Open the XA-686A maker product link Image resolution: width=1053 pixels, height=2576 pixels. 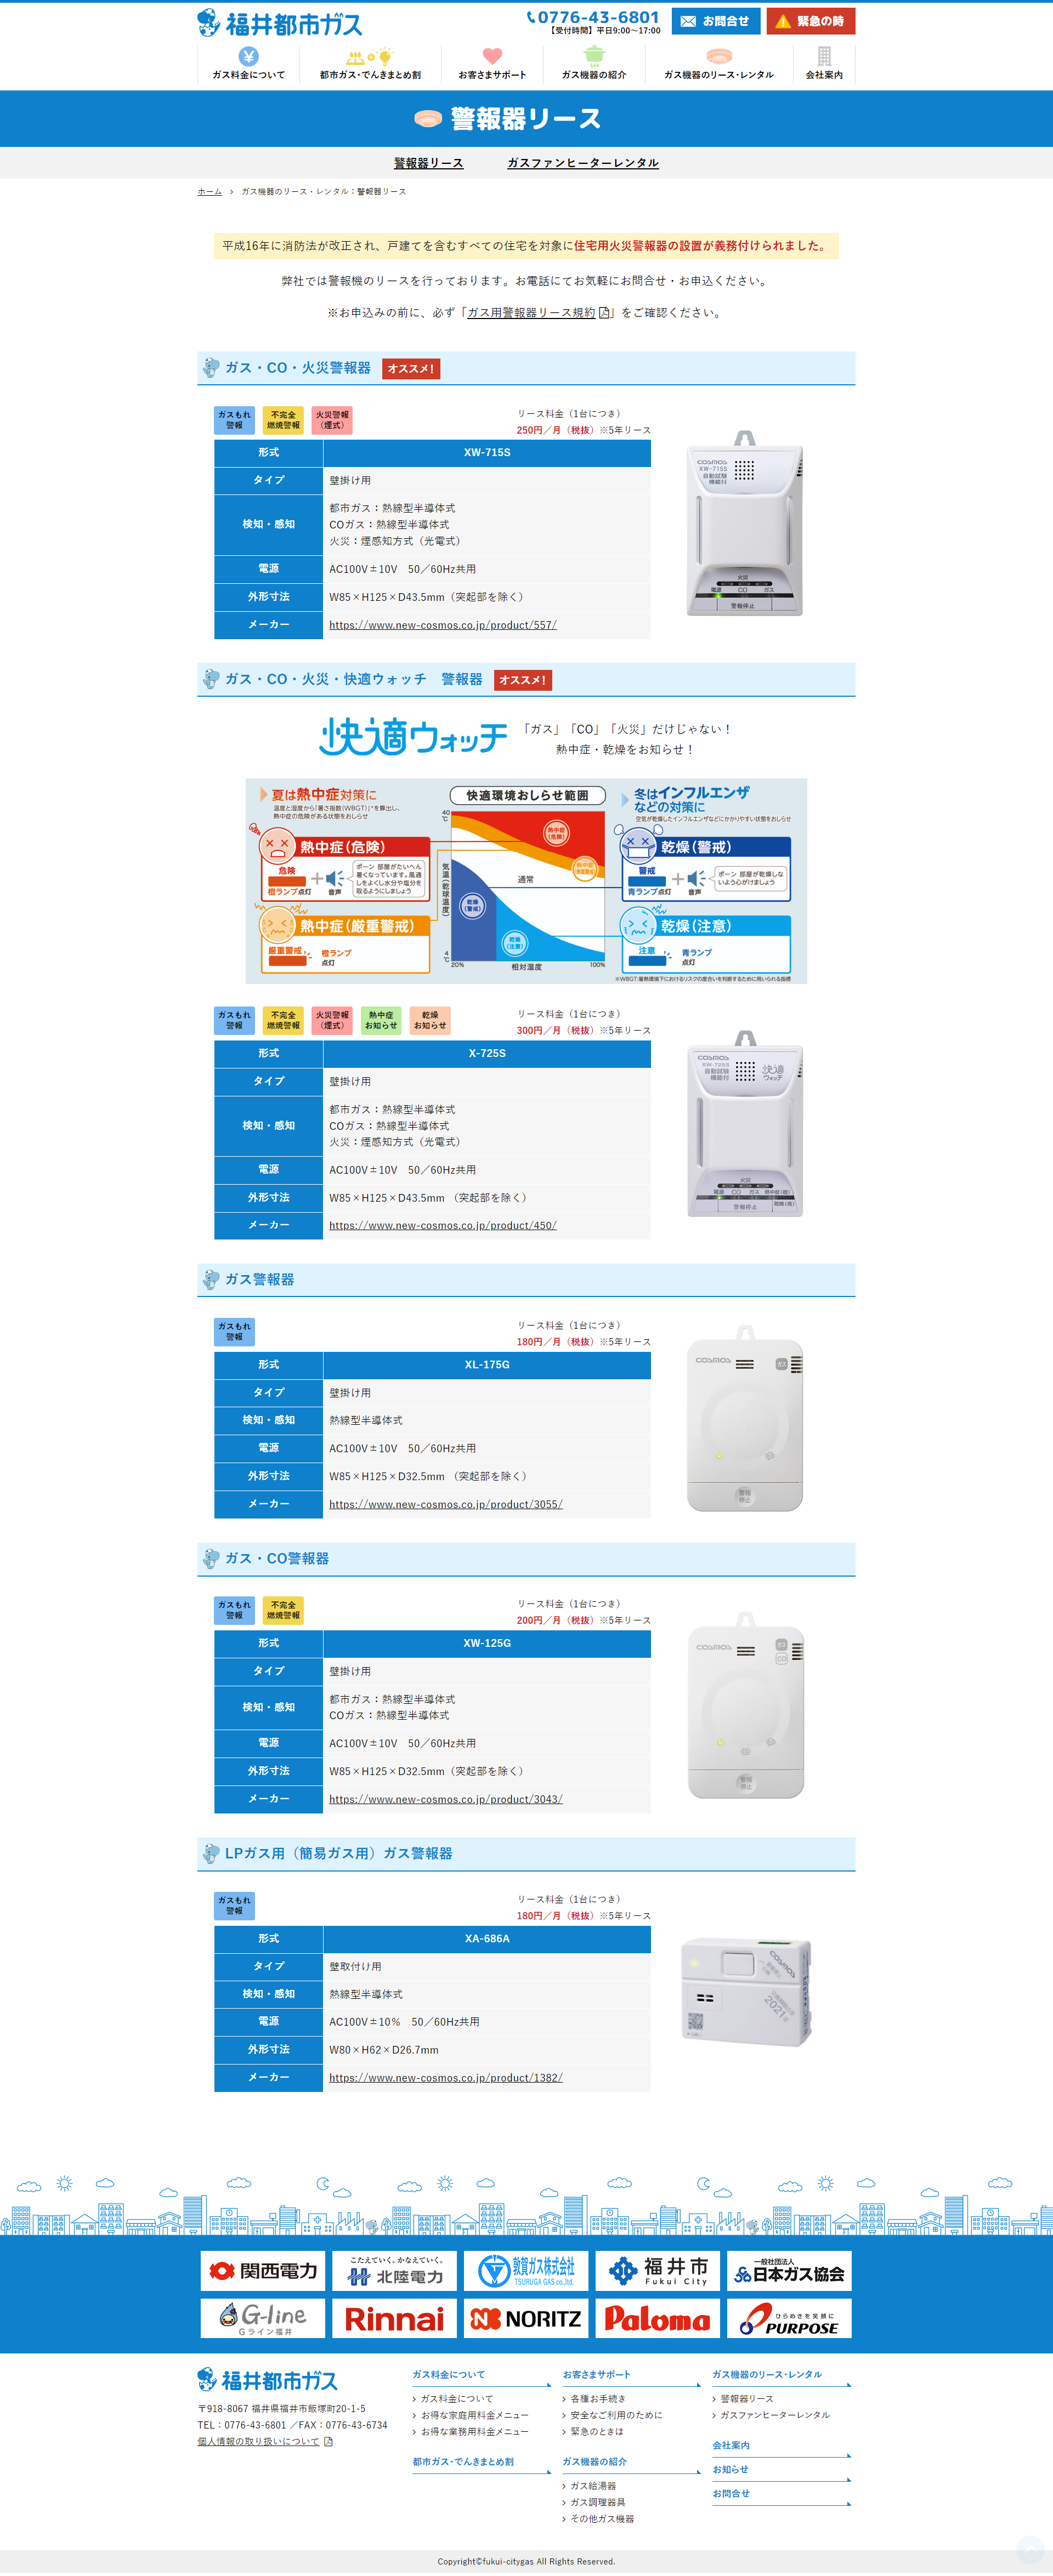[446, 2078]
